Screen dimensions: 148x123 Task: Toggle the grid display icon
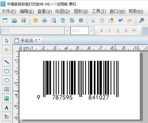coord(81,20)
